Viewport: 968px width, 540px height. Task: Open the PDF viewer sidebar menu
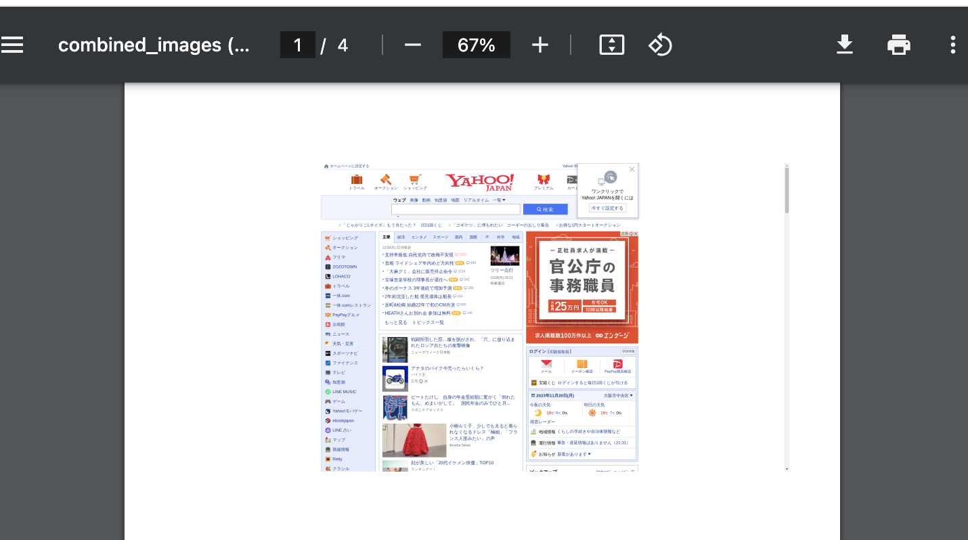(x=12, y=45)
